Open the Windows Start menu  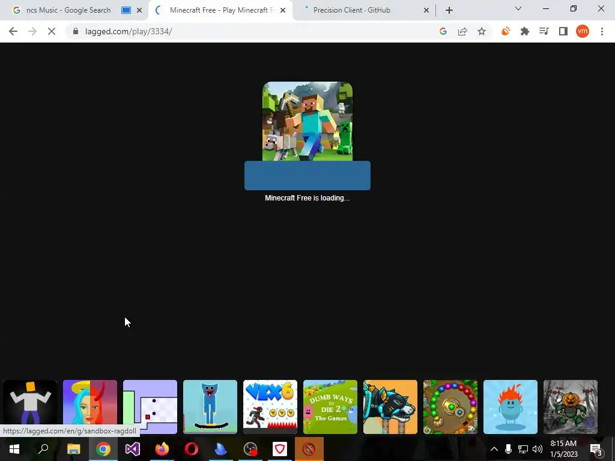click(14, 449)
